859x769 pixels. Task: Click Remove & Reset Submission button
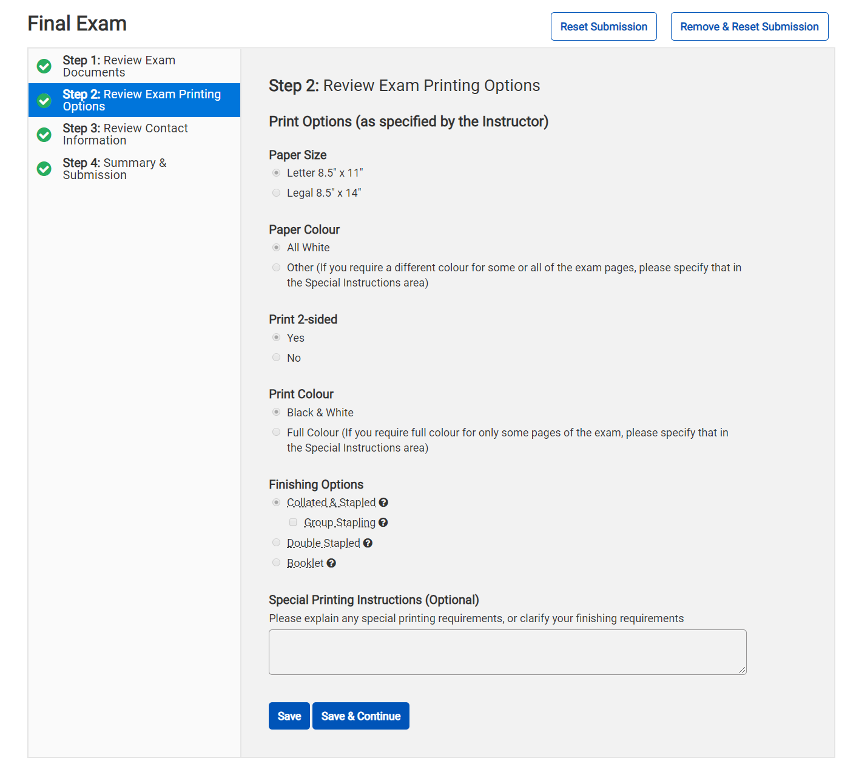749,27
